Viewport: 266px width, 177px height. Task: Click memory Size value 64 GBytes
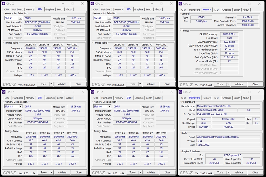(201, 21)
